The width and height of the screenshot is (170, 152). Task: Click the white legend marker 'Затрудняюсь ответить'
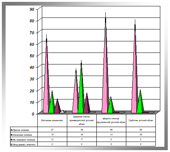pyautogui.click(x=12, y=145)
